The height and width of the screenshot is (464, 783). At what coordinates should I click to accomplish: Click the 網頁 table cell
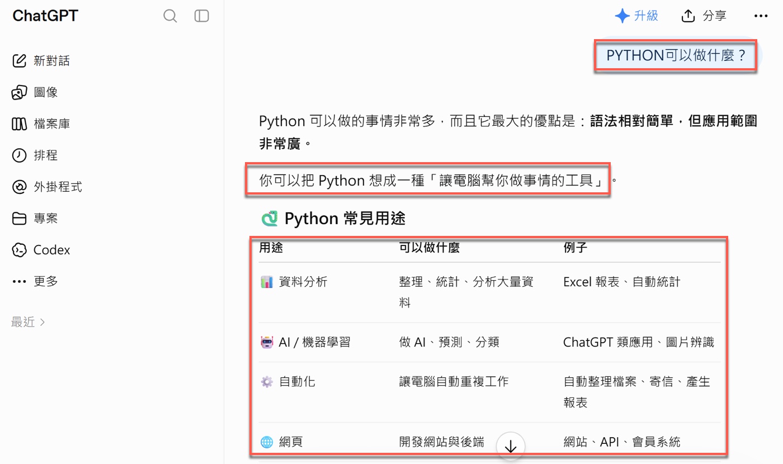click(x=291, y=442)
